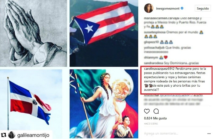Toggle the Seguido following button

pos(203,9)
